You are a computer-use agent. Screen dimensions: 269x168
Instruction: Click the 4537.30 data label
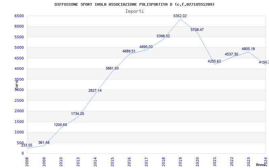point(231,54)
